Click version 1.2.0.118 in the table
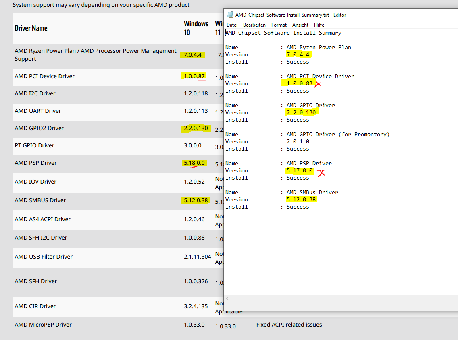This screenshot has height=340, width=458. pos(196,94)
